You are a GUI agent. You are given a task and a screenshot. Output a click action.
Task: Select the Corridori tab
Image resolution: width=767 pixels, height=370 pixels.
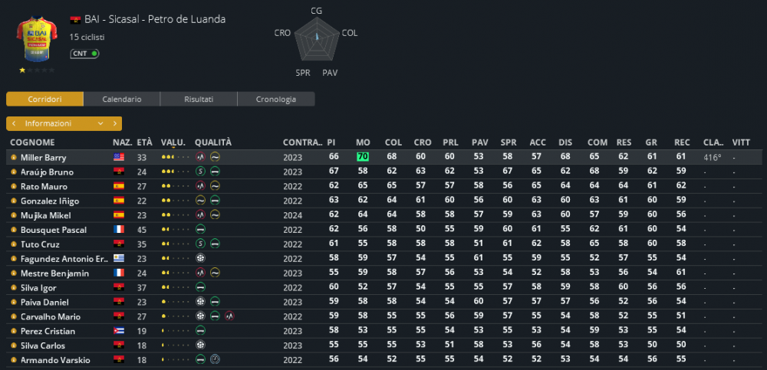(x=44, y=100)
